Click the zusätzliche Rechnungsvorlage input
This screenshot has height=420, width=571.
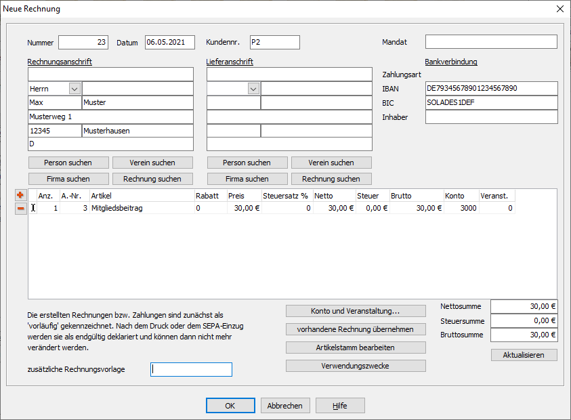(x=191, y=369)
